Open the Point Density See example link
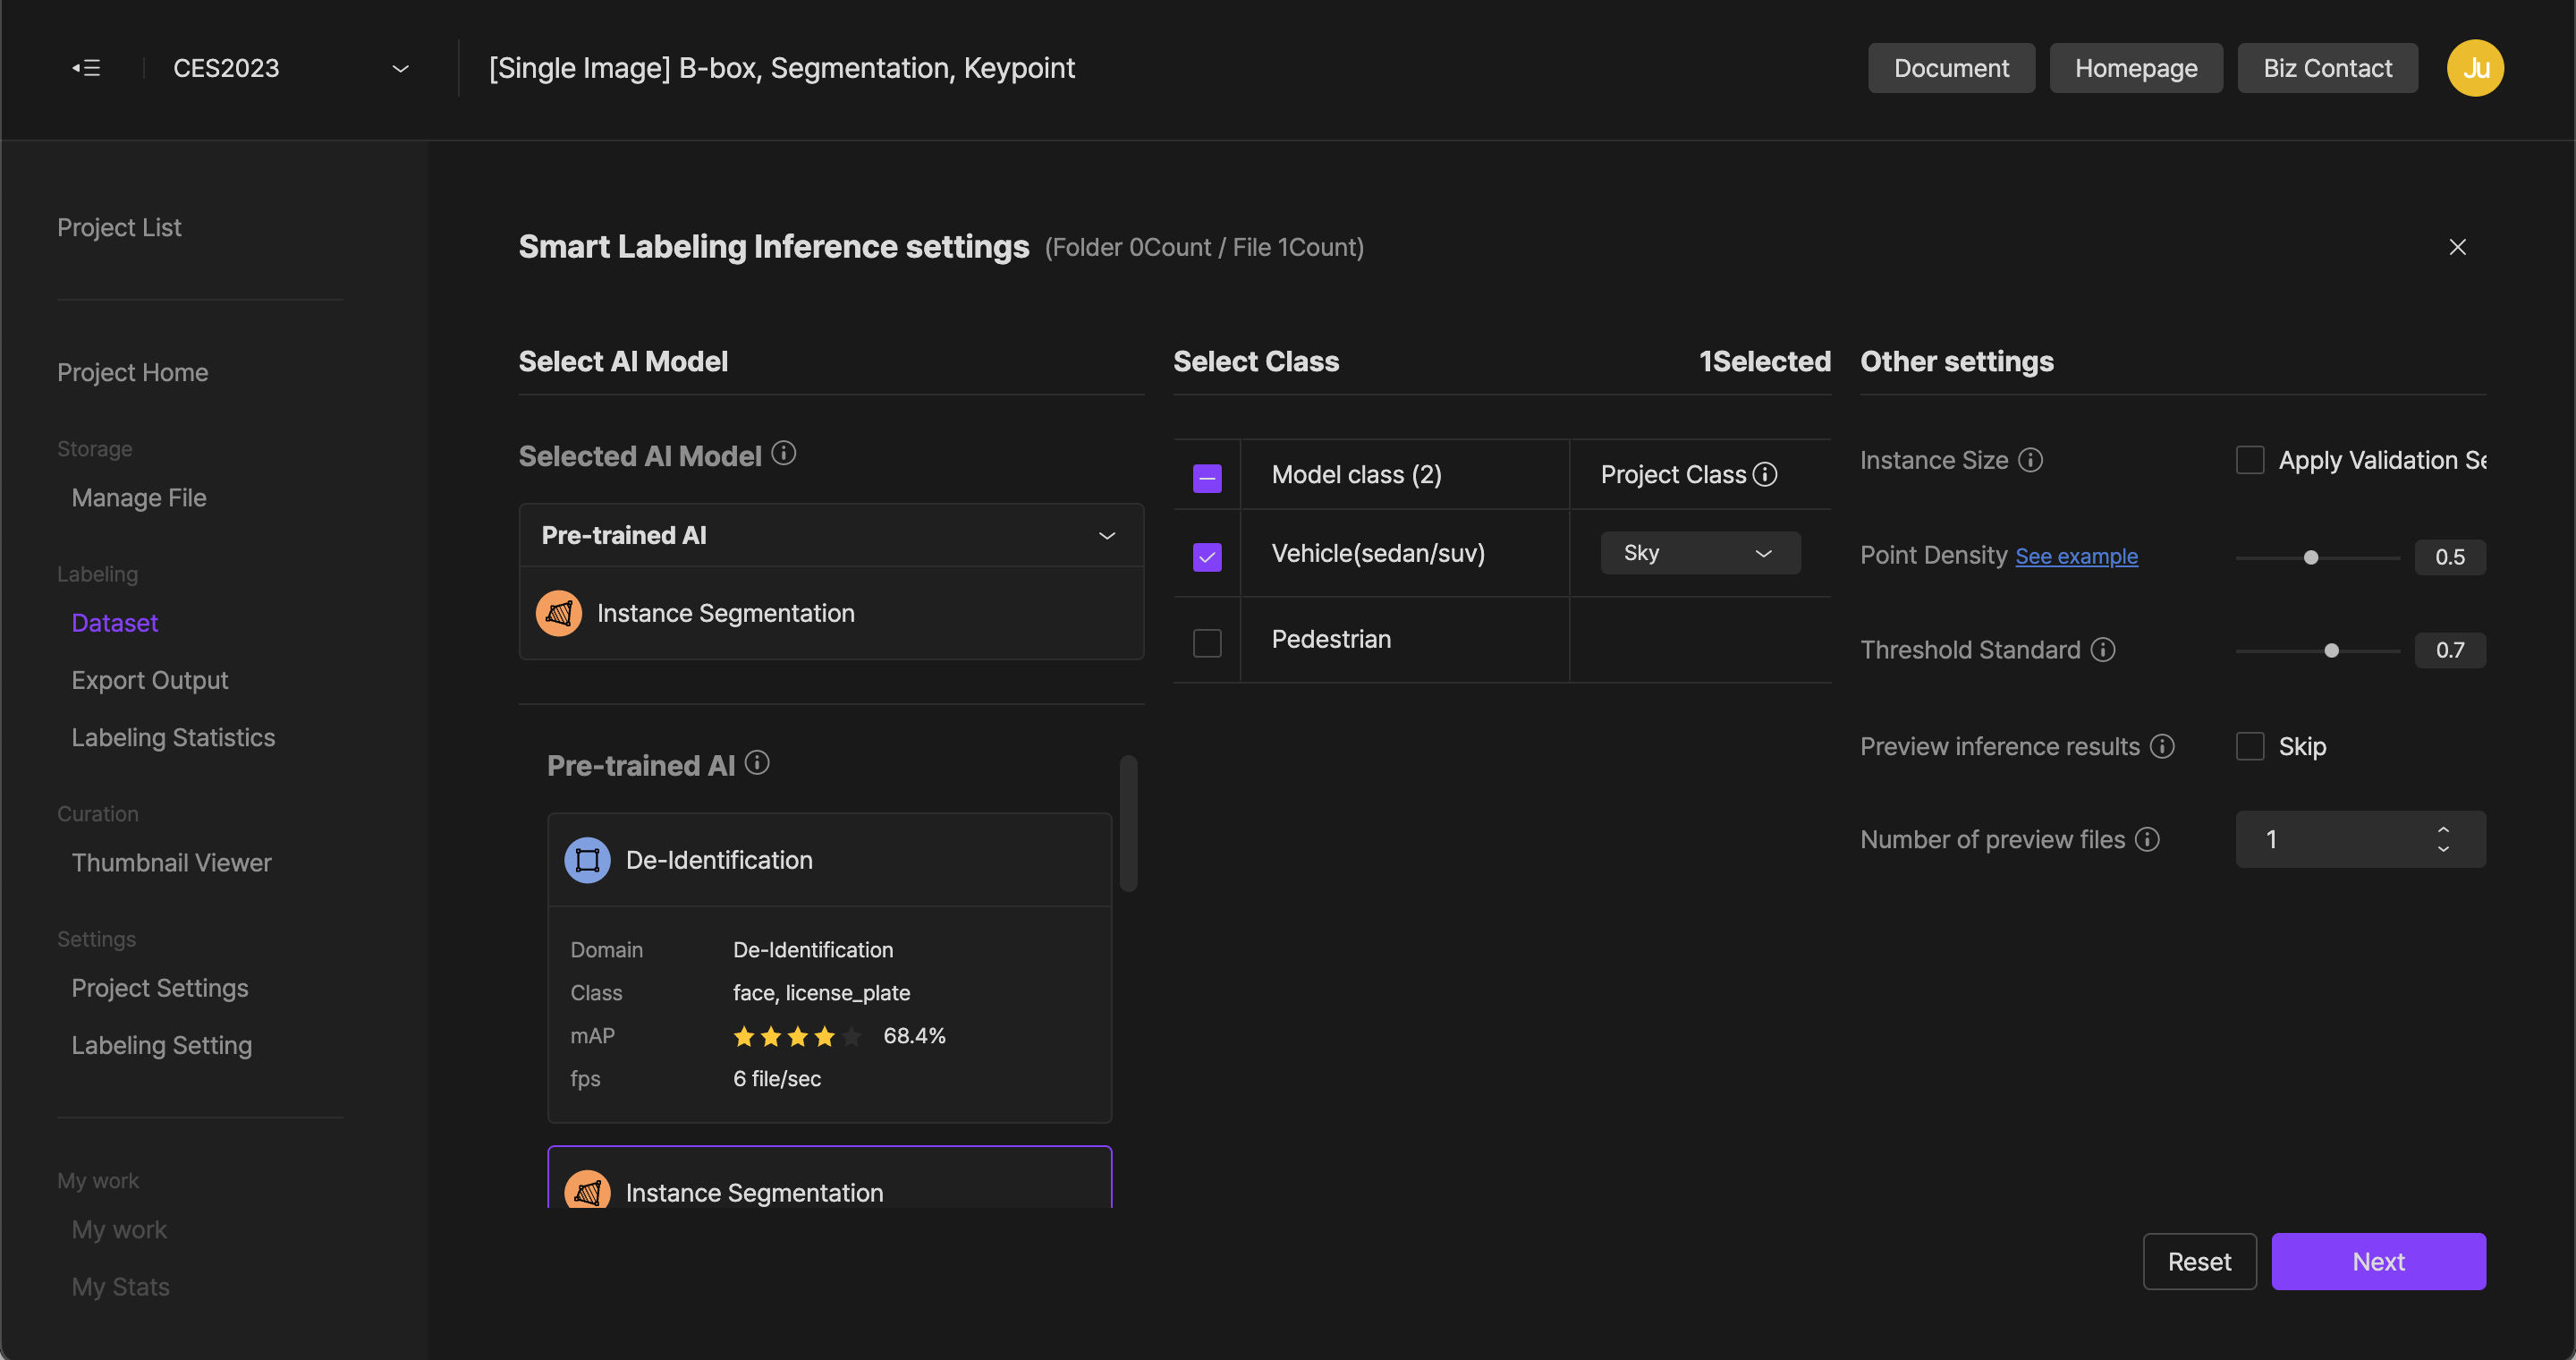 (2075, 556)
